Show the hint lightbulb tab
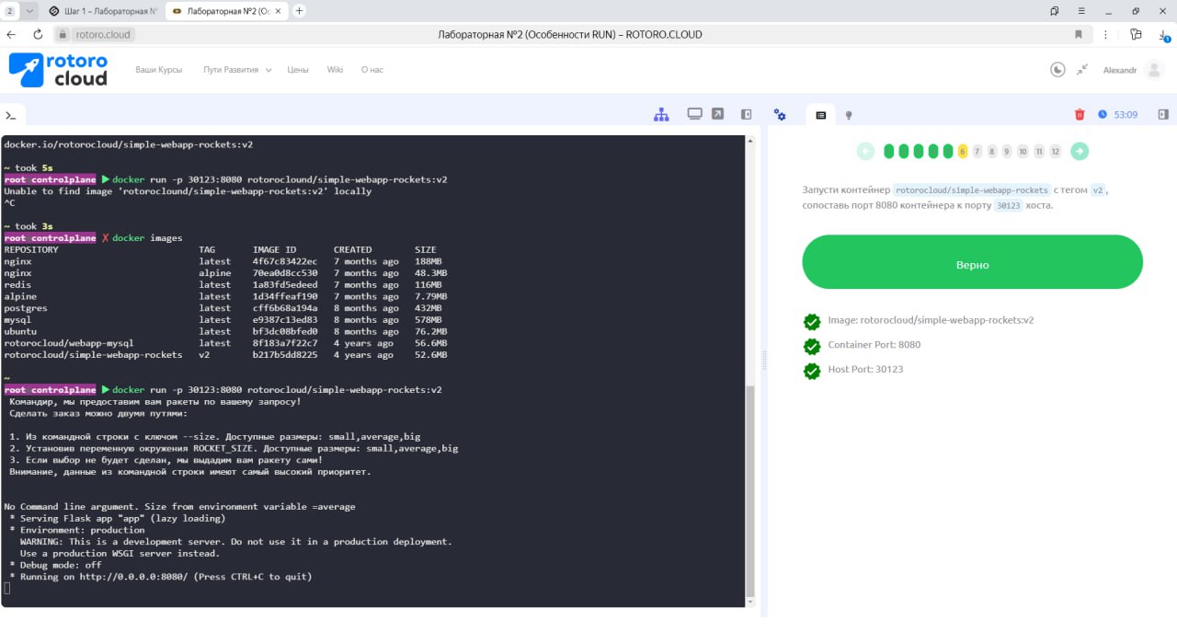The image size is (1177, 632). [x=849, y=115]
